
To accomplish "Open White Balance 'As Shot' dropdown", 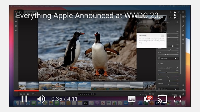I will pos(168,68).
